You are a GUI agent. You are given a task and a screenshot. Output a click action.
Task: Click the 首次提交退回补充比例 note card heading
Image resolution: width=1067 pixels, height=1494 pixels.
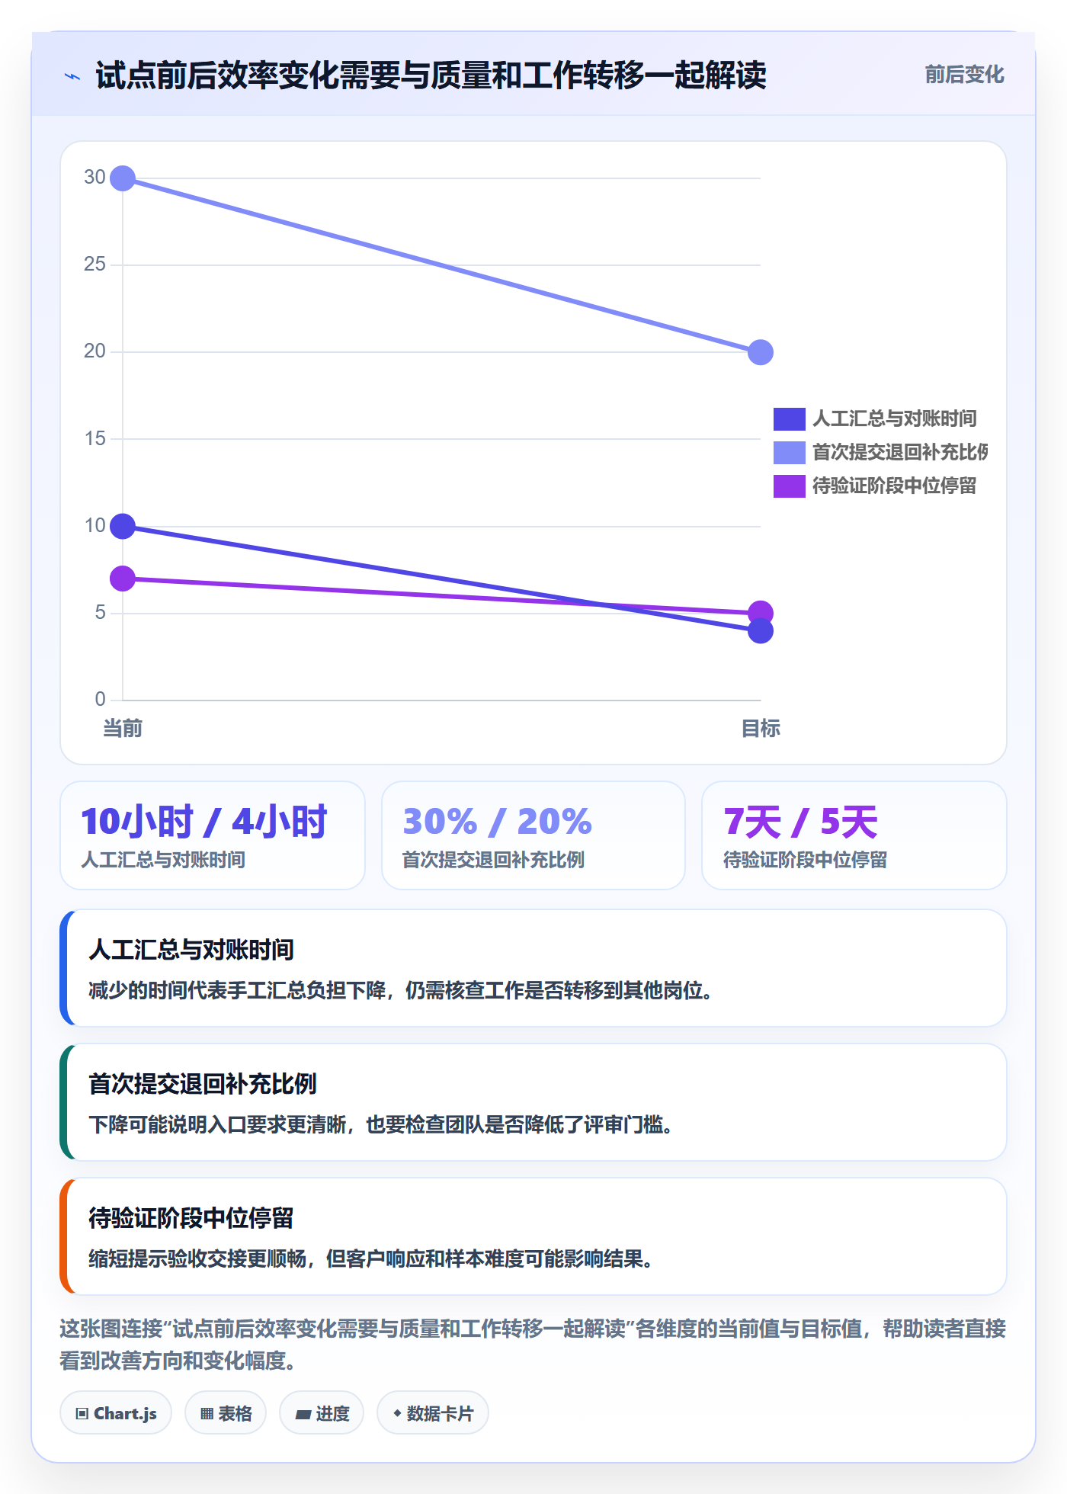[203, 1084]
